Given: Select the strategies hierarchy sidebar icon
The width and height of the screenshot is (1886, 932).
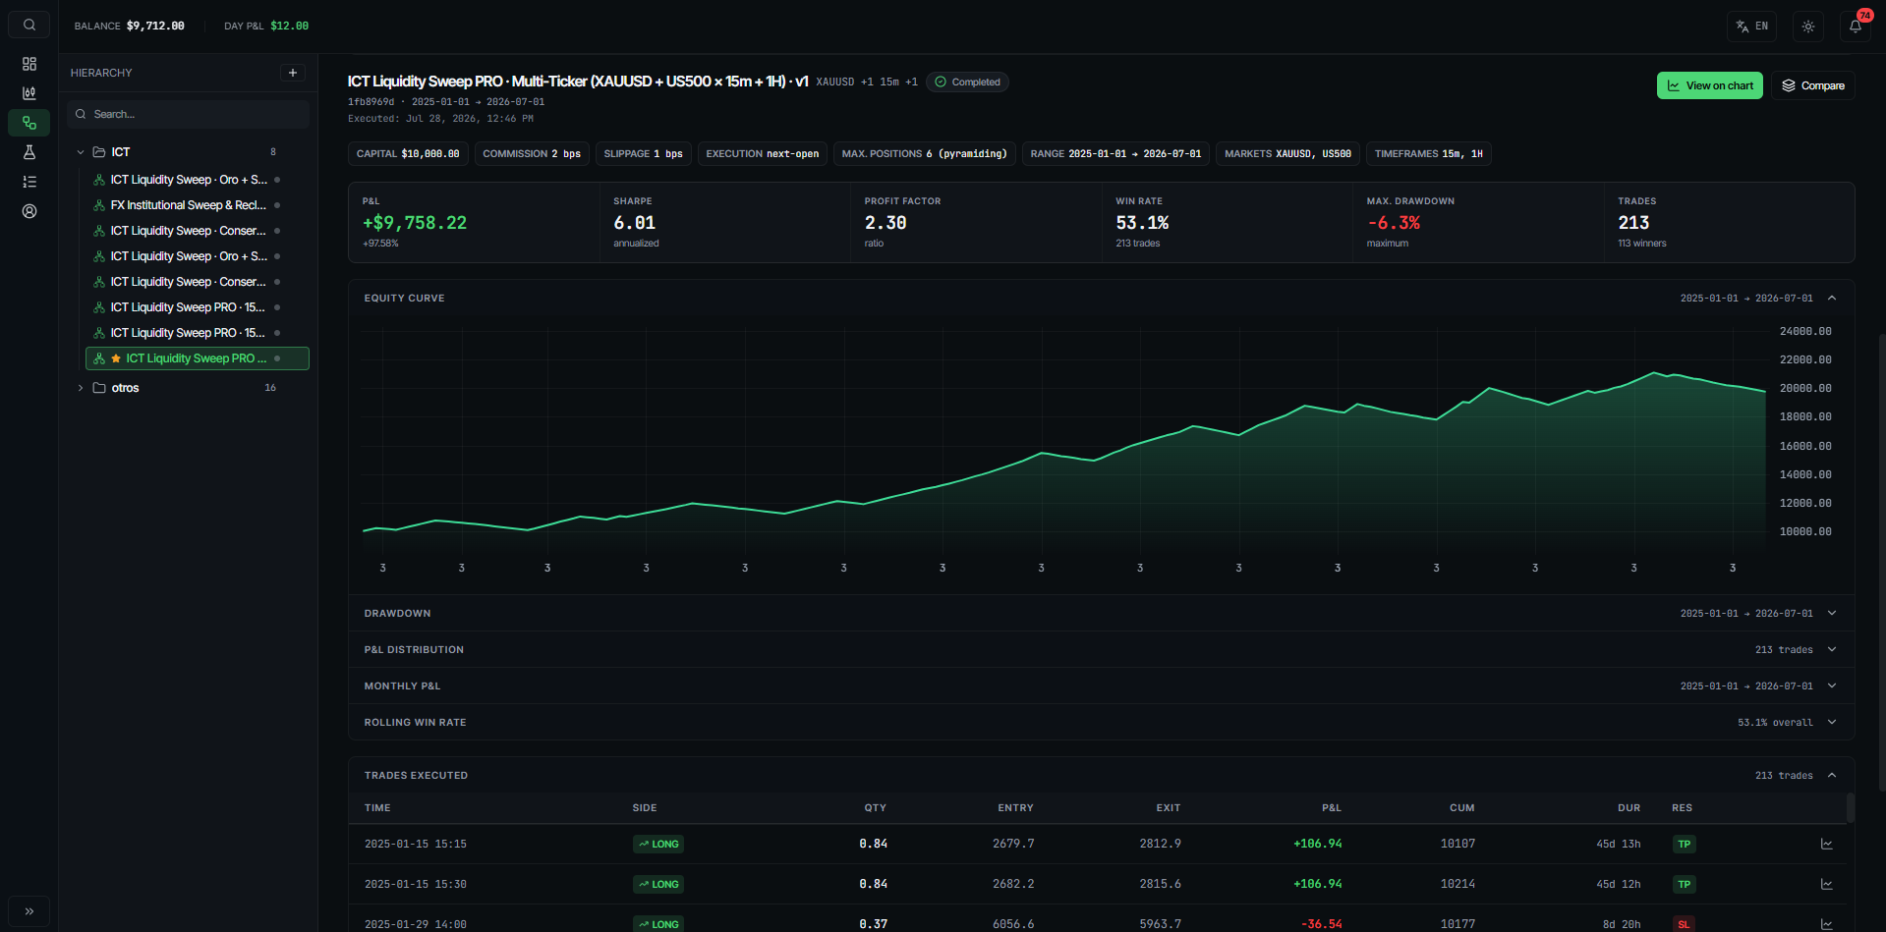Looking at the screenshot, I should (29, 123).
